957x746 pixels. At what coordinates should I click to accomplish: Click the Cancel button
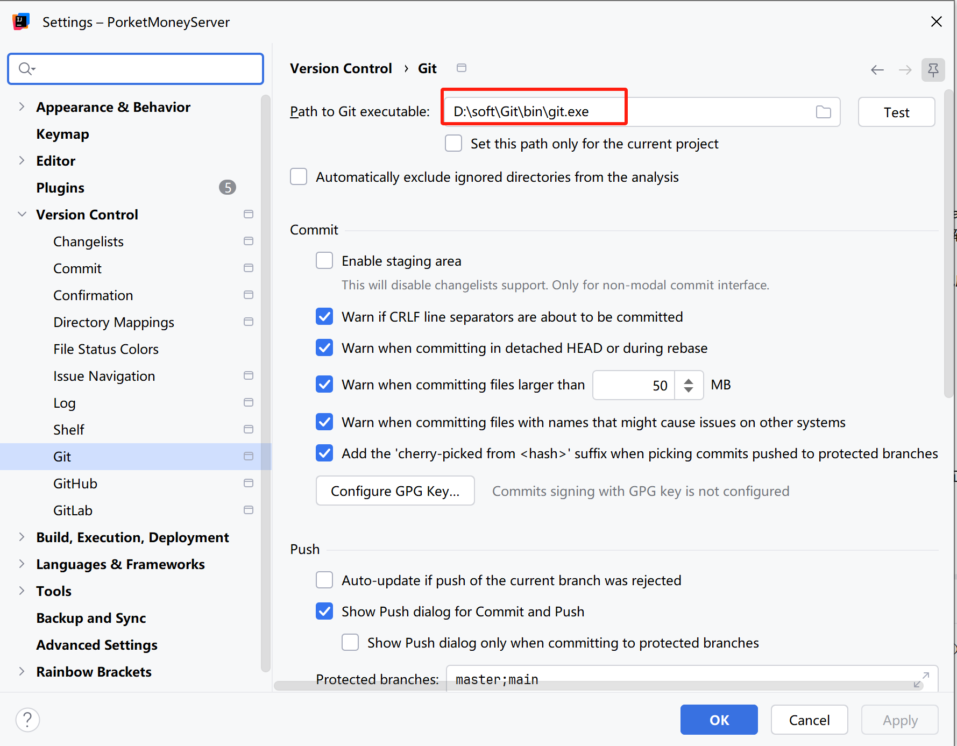click(x=810, y=720)
